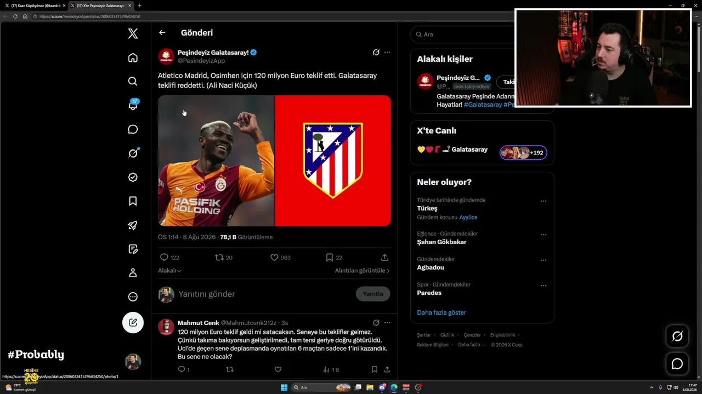
Task: Click the 78,1 B Görüntüleme view count
Action: [x=246, y=237]
